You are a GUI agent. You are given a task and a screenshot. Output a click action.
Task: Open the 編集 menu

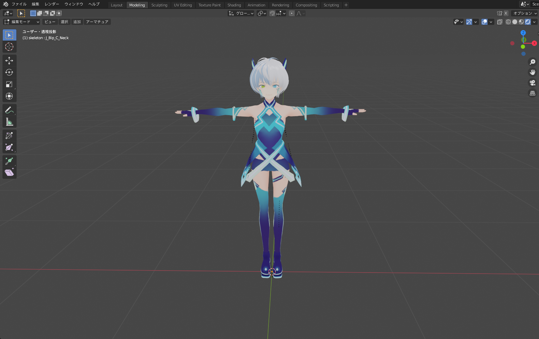(35, 4)
